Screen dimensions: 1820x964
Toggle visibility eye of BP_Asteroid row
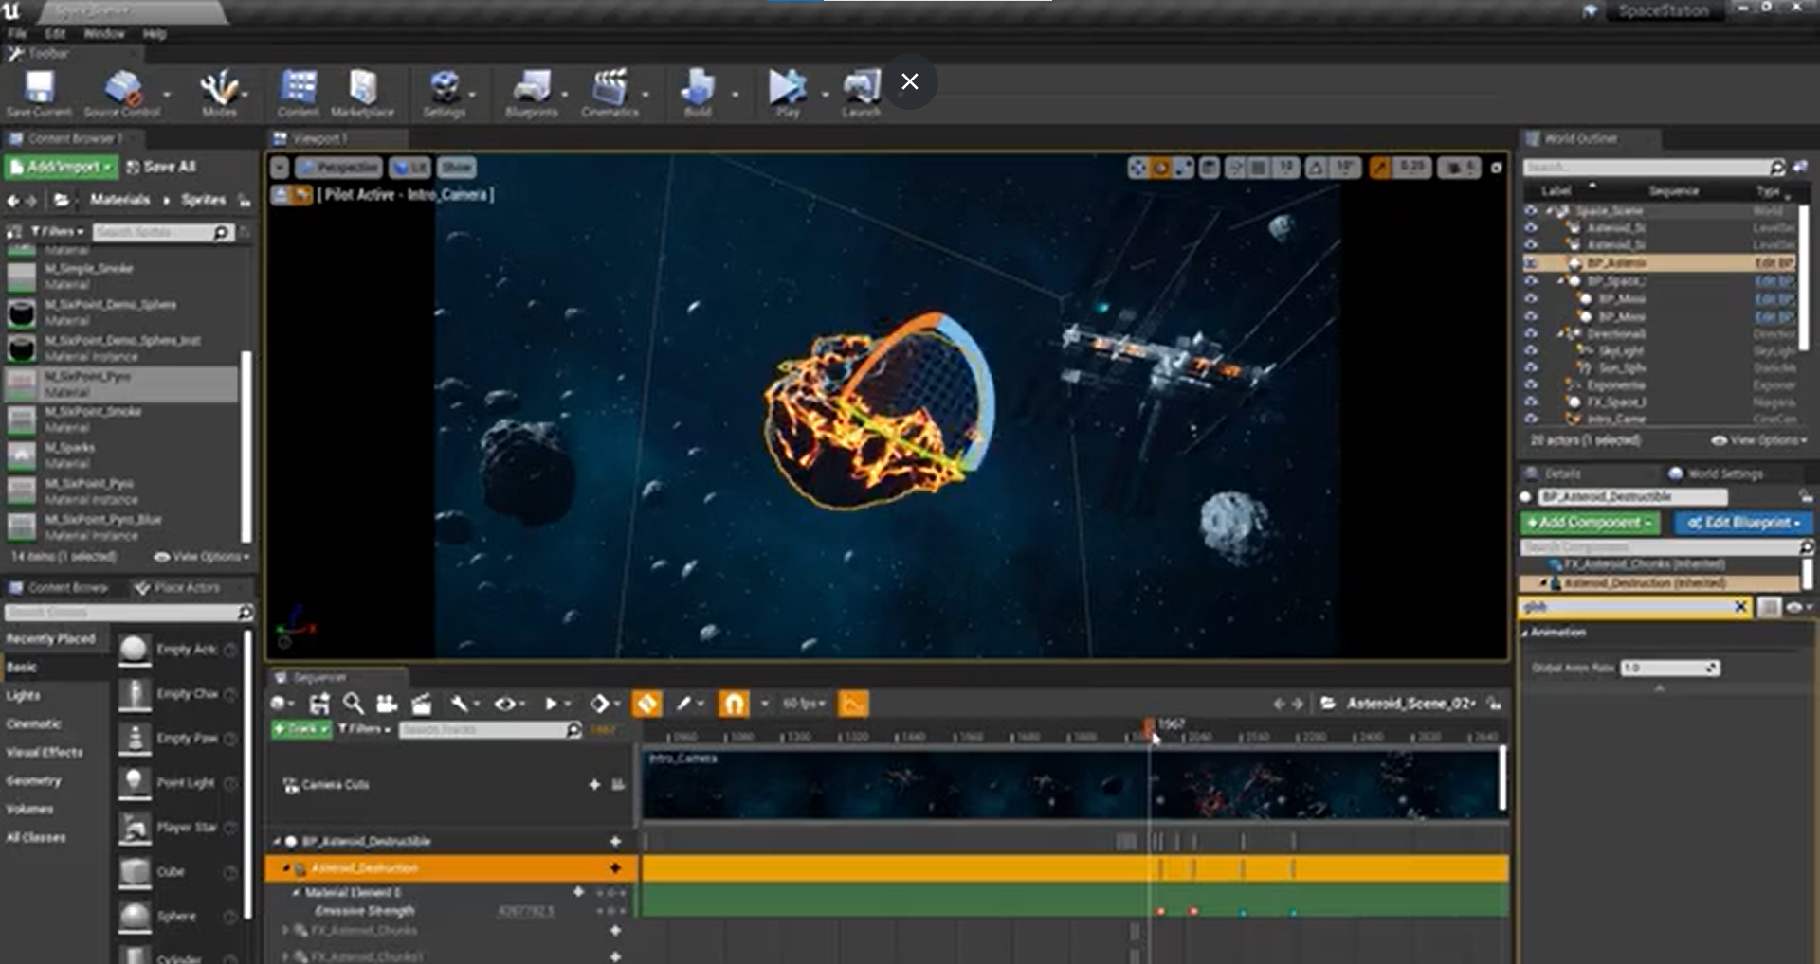[1531, 263]
